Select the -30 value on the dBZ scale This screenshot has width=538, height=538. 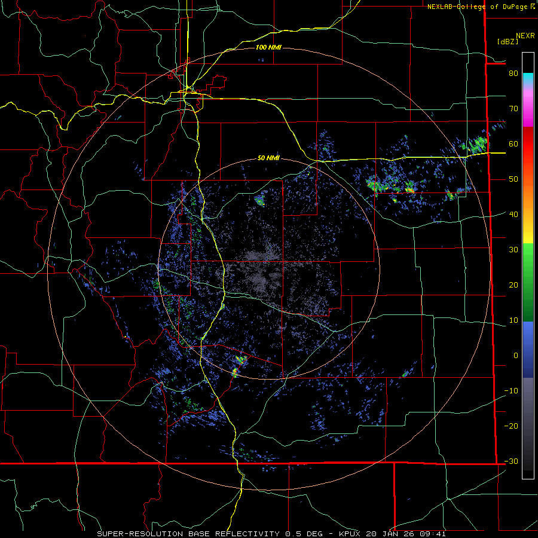[511, 461]
